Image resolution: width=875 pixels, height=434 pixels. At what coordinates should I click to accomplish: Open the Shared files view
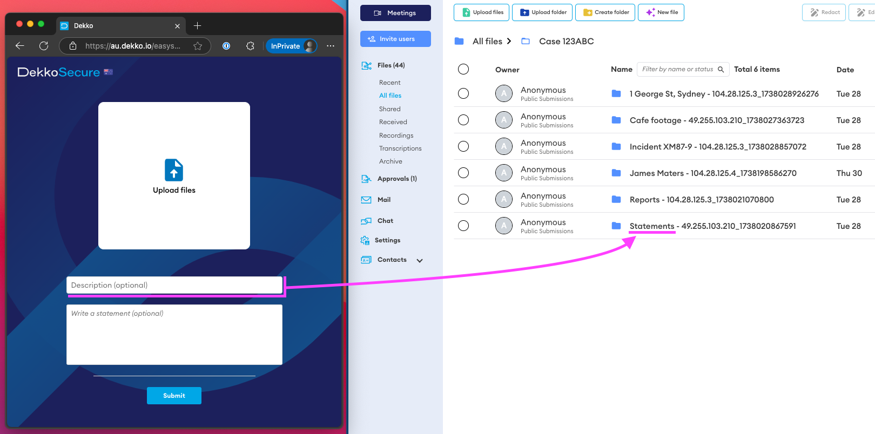tap(390, 109)
